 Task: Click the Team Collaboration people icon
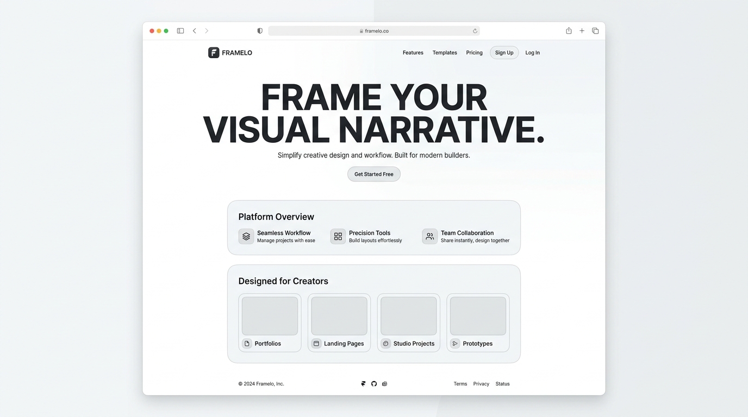[x=429, y=236]
